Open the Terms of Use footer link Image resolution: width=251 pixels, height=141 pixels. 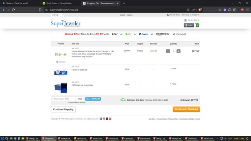173,119
